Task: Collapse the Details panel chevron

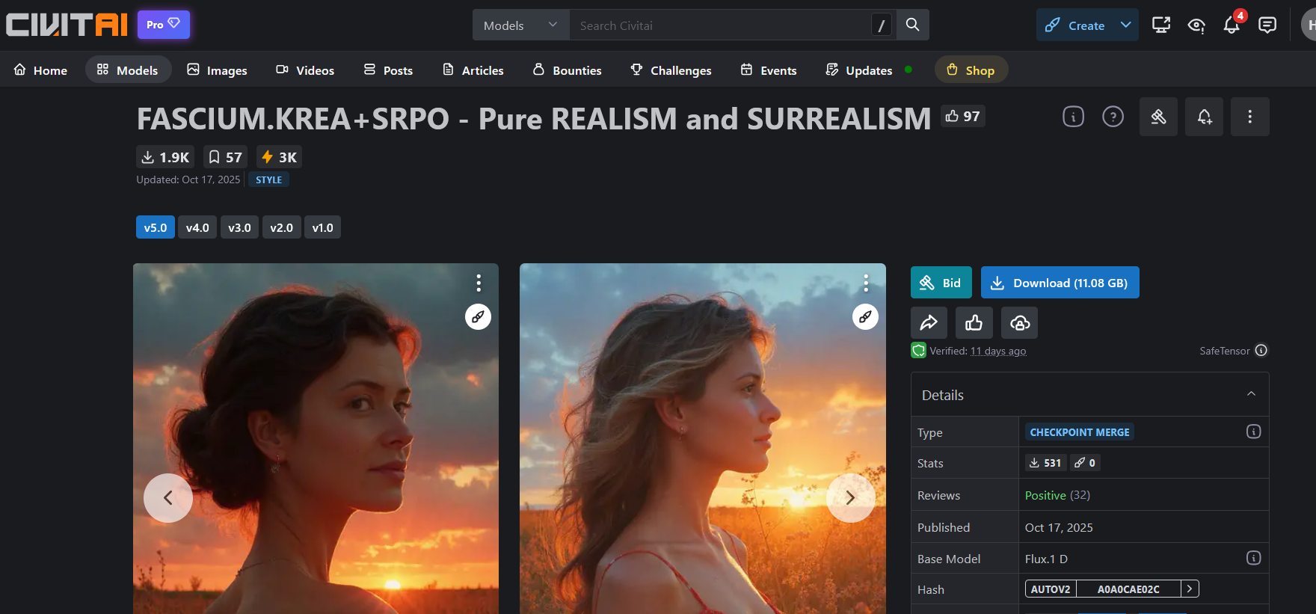Action: [1251, 394]
